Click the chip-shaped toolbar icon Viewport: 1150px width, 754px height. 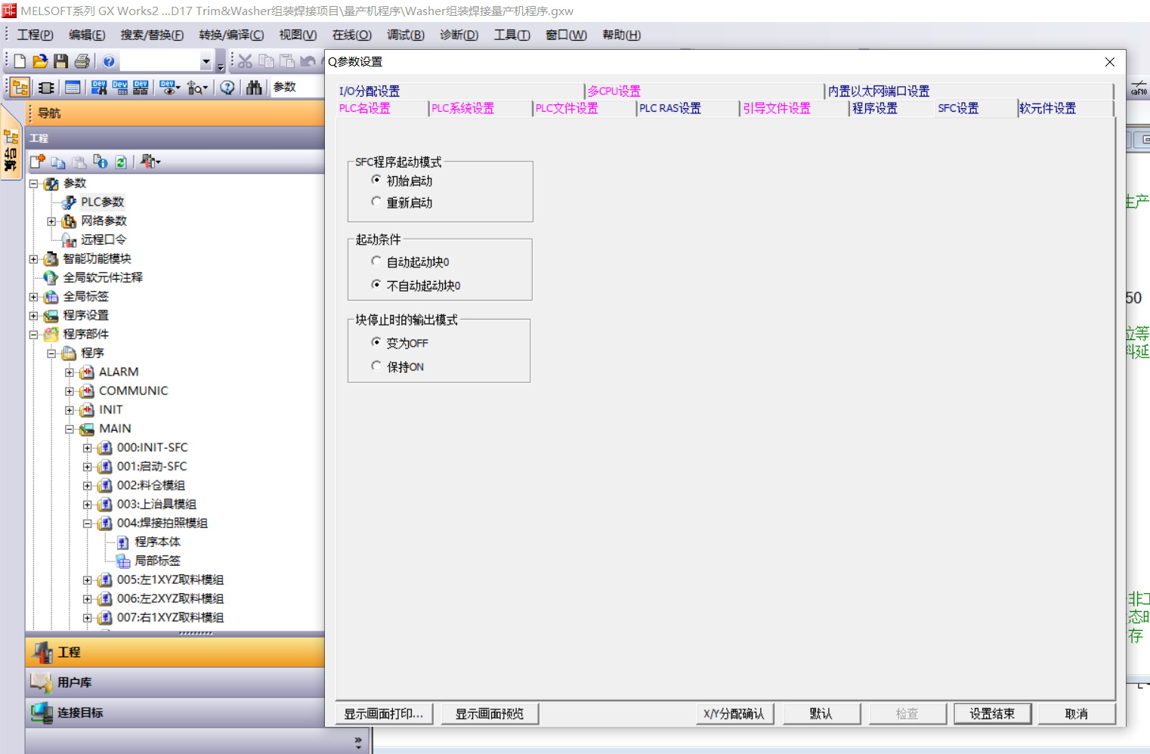(46, 88)
